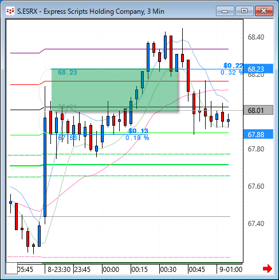Maximize the S.ESRX chart window
Viewport: 279px width, 280px height.
[244, 11]
